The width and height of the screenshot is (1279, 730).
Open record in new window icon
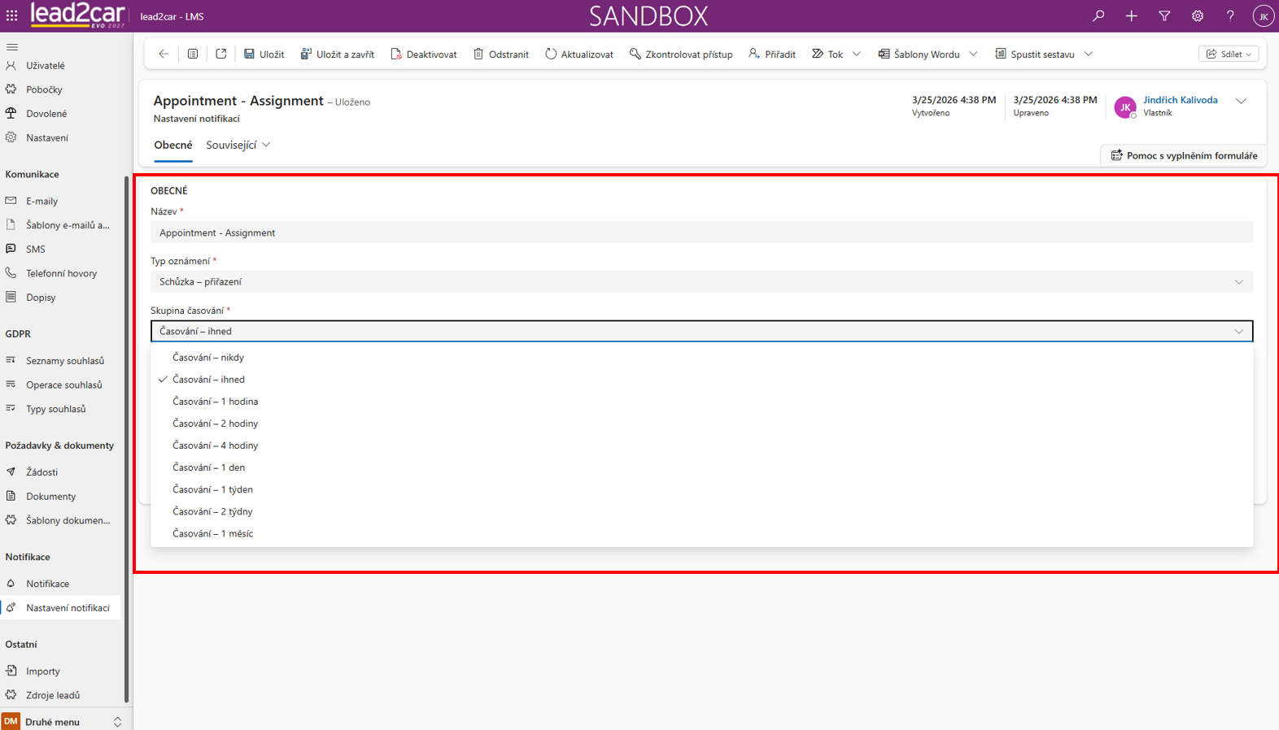[220, 54]
